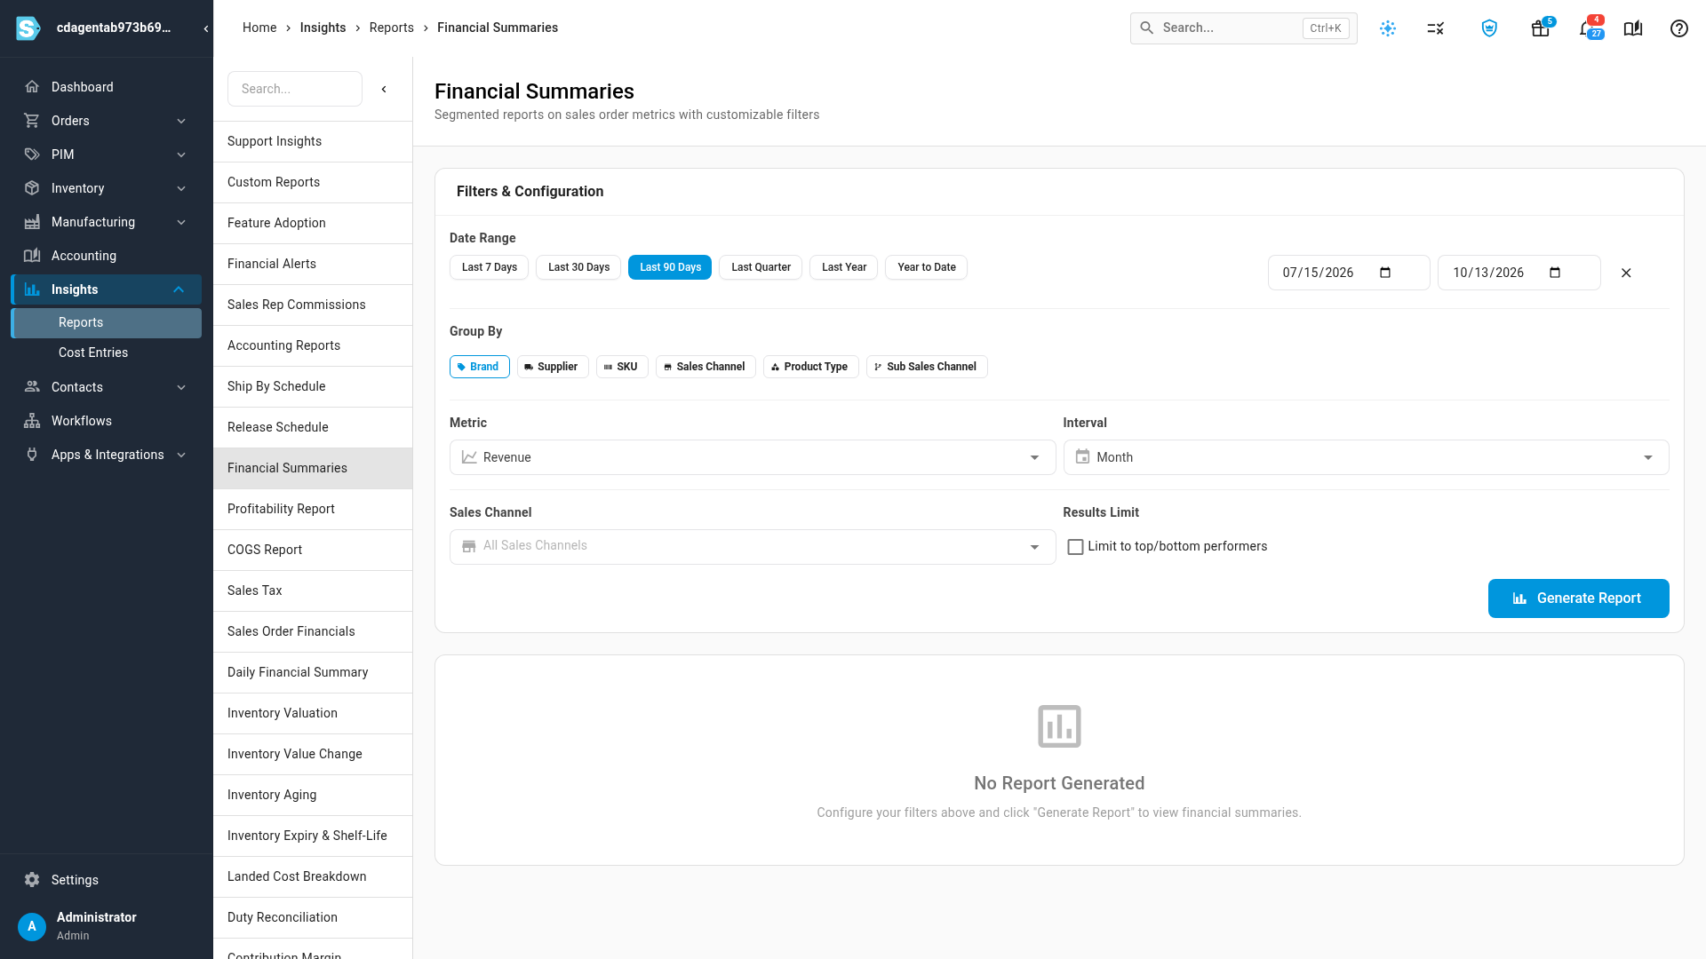Focus the global Search field
This screenshot has height=959, width=1706.
click(1243, 28)
